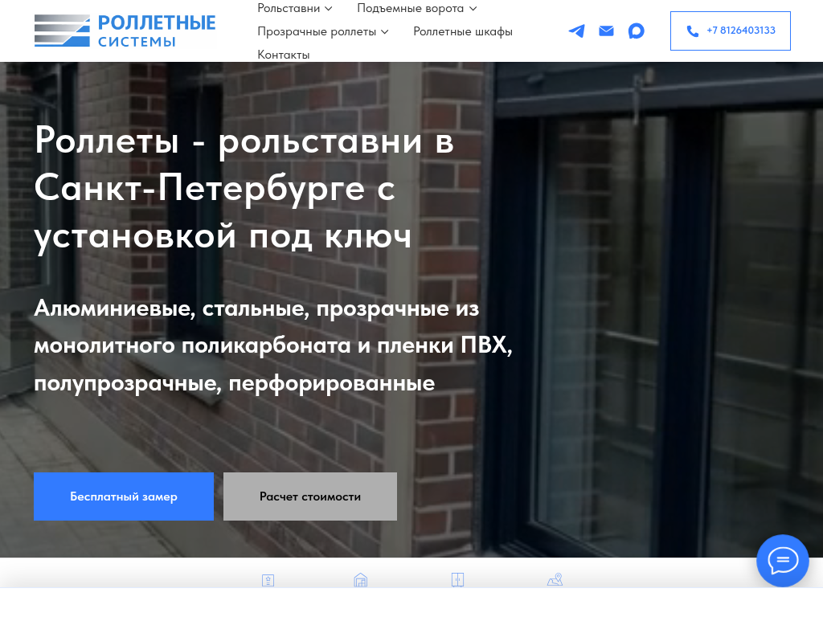
Task: Click the email envelope icon
Action: pyautogui.click(x=606, y=31)
